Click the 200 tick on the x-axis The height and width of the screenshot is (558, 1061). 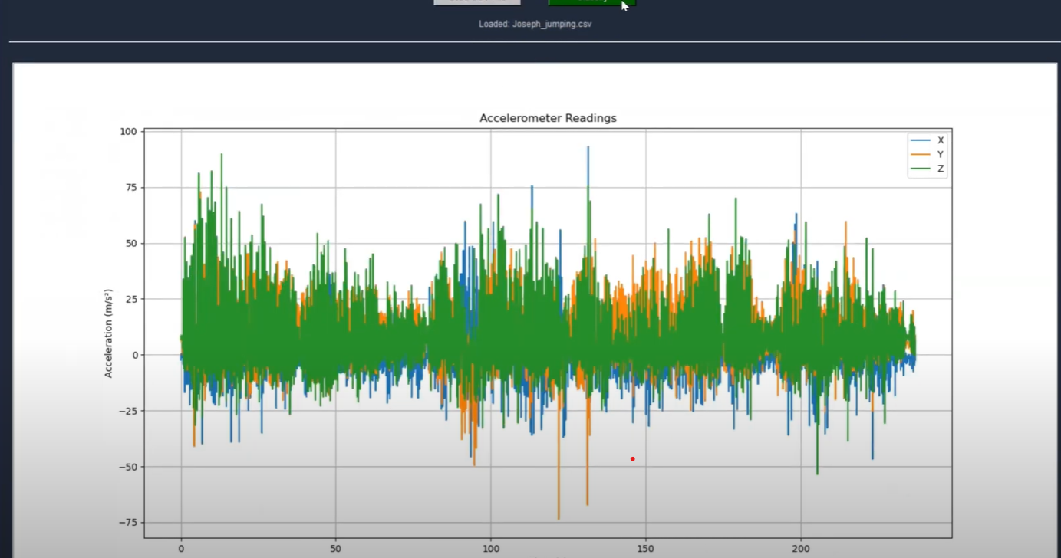click(801, 549)
